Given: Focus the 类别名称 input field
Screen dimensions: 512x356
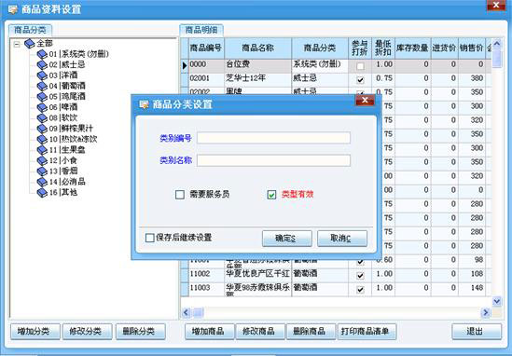Looking at the screenshot, I should [x=273, y=160].
